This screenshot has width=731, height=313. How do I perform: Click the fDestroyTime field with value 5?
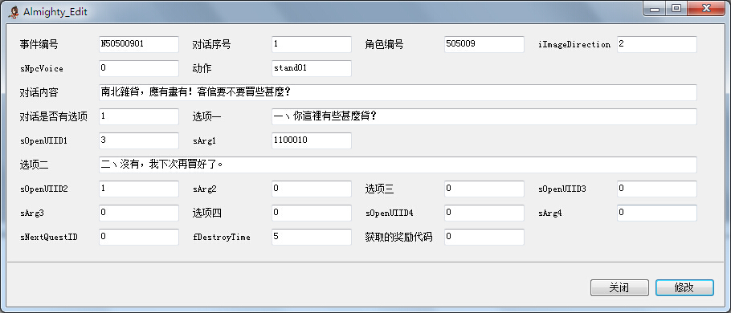(x=312, y=237)
